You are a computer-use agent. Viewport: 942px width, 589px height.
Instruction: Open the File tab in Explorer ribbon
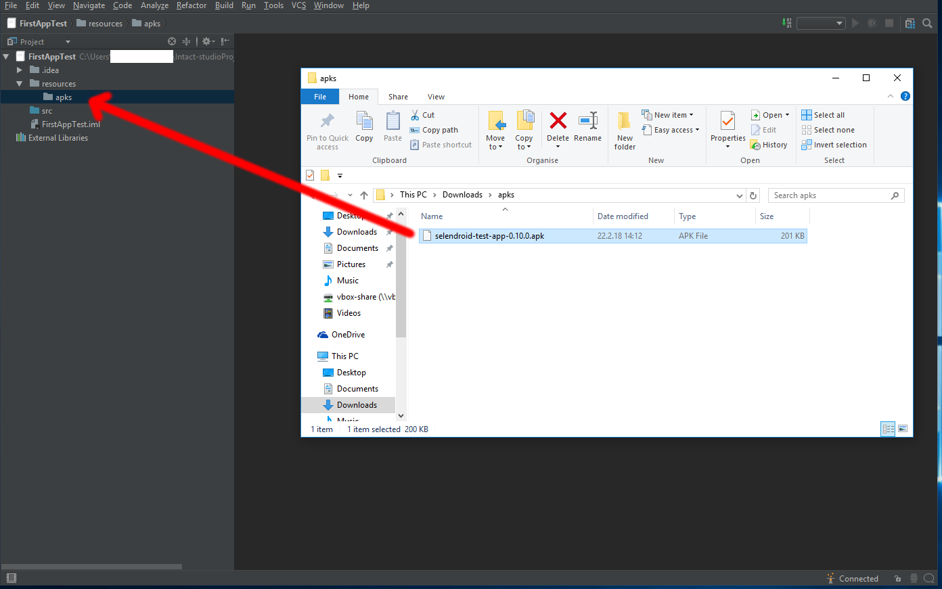320,97
